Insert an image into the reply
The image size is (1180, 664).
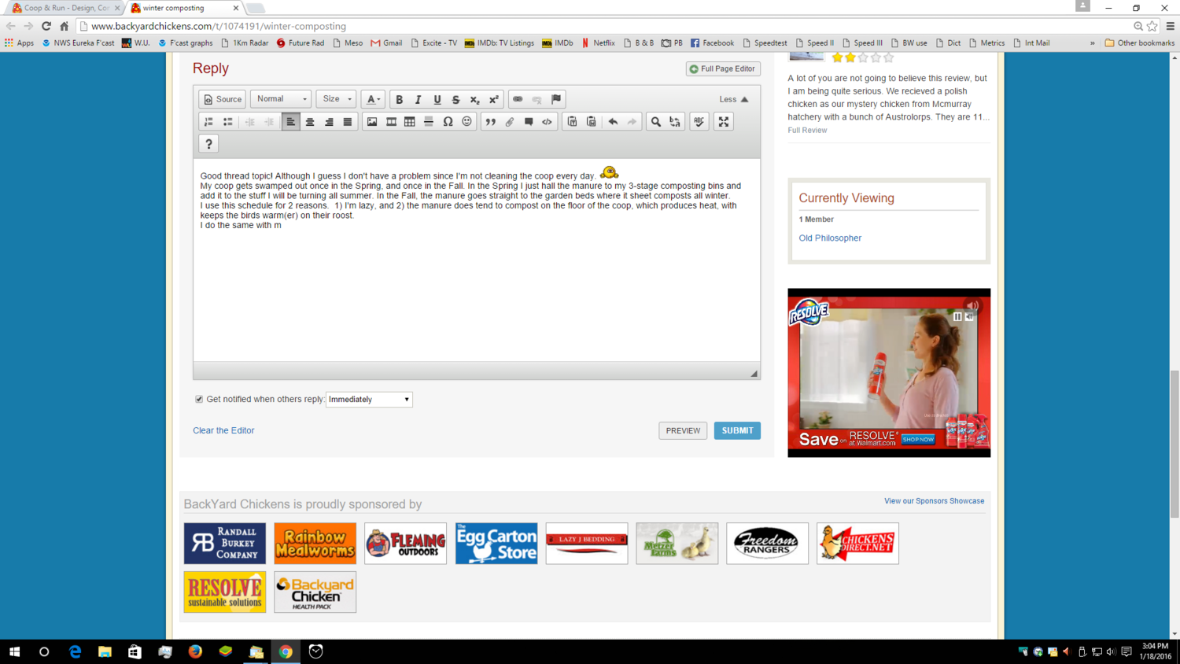[x=372, y=122]
